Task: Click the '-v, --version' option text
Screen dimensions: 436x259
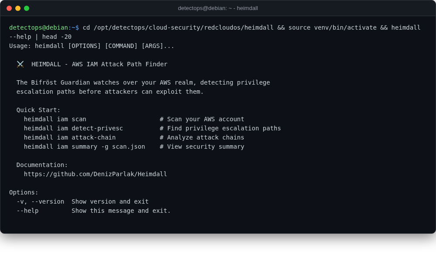Action: (40, 201)
